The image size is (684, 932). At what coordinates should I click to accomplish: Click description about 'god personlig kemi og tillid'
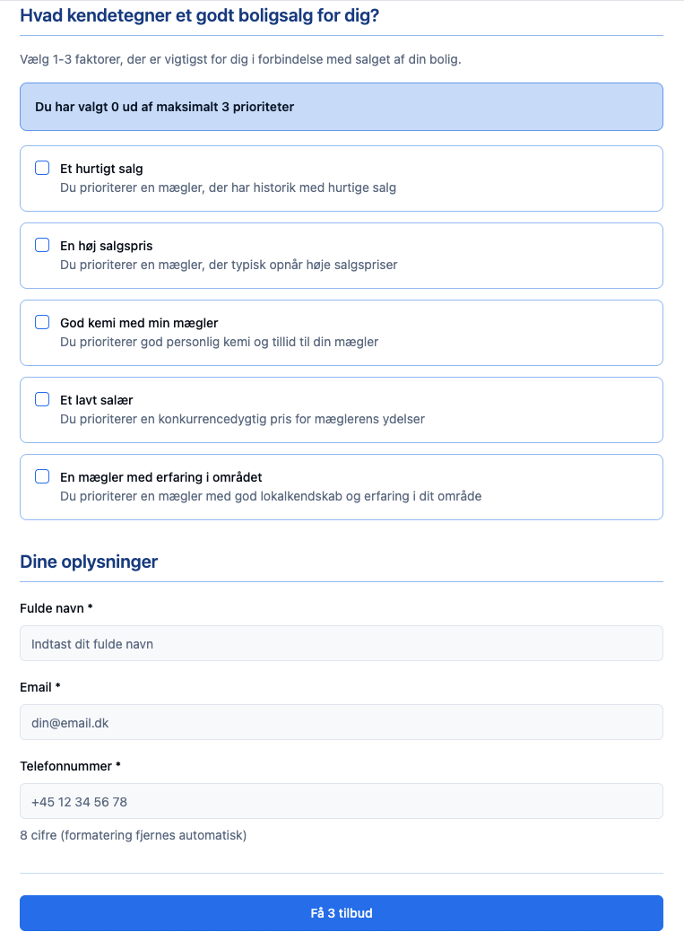(219, 343)
